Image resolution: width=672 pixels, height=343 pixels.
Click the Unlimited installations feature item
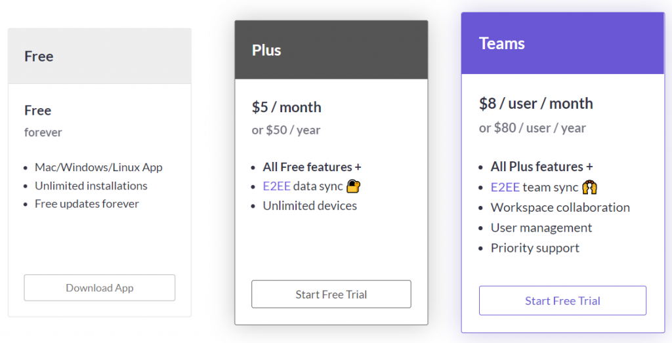[91, 186]
